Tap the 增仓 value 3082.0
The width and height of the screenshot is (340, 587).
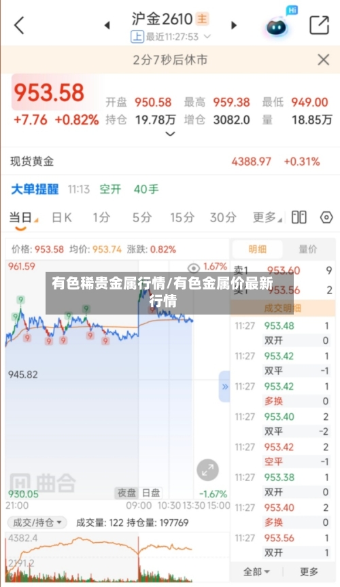coord(232,120)
